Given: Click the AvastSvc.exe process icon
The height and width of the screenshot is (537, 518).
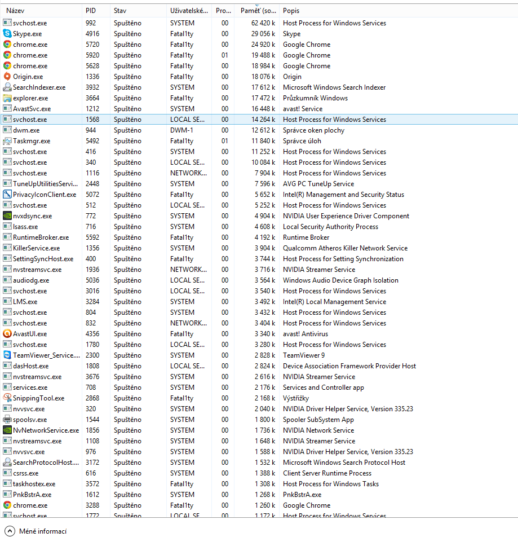Looking at the screenshot, I should pos(7,108).
